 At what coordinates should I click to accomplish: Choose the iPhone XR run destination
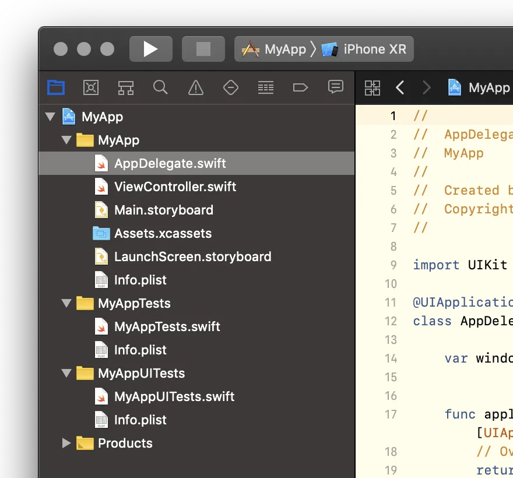click(364, 49)
